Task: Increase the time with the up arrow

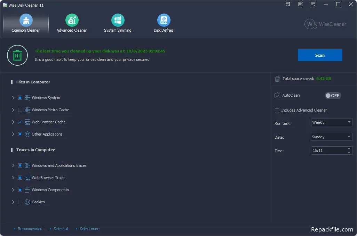Action: pyautogui.click(x=349, y=149)
